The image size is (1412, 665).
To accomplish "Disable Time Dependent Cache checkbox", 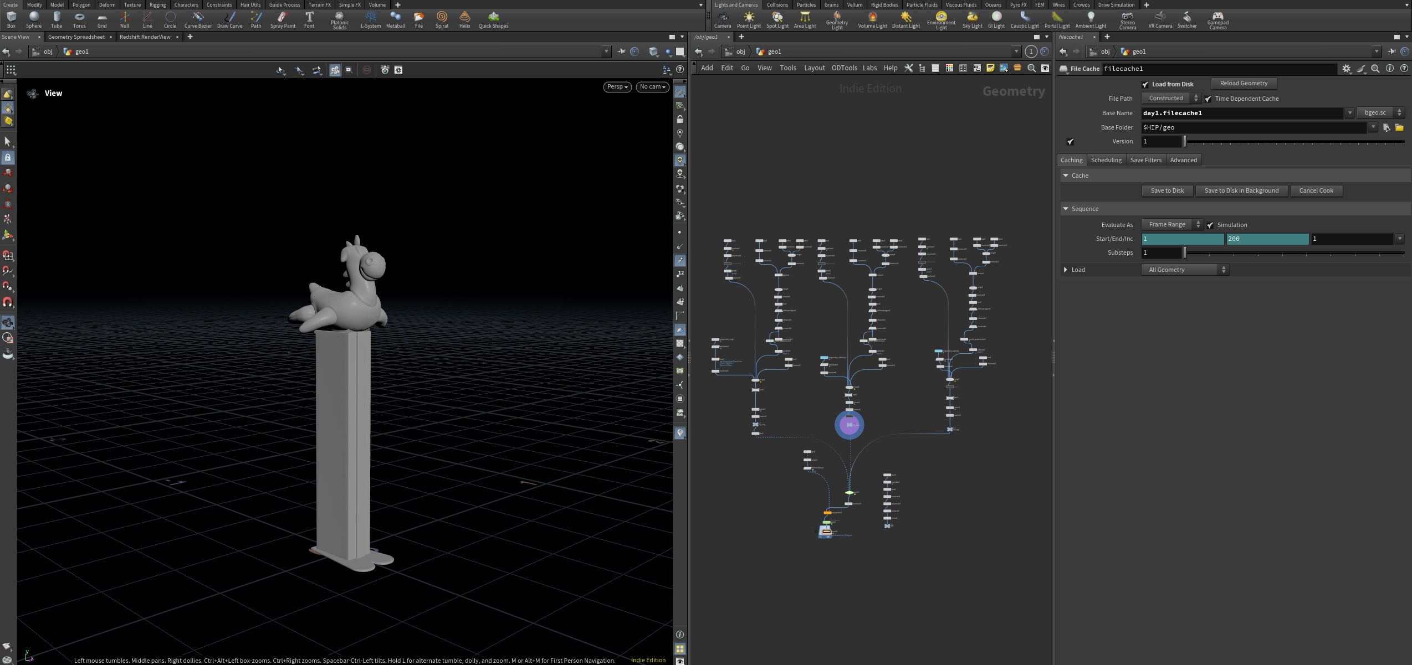I will (x=1208, y=99).
